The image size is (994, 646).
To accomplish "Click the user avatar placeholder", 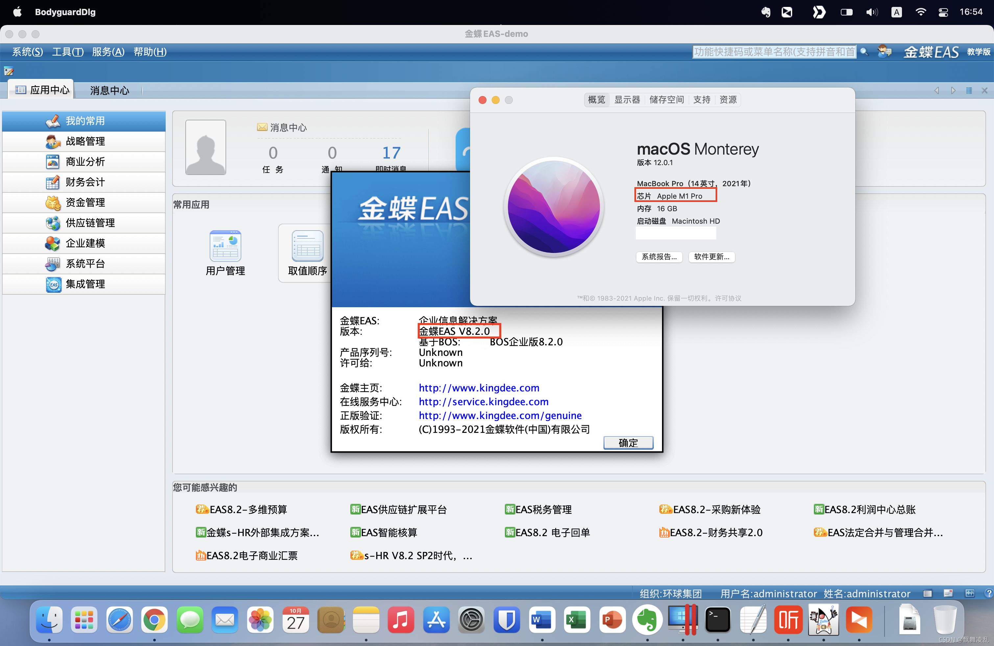I will point(205,147).
